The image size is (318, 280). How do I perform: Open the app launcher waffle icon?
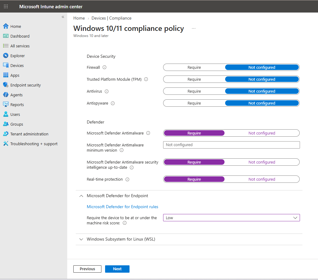coord(6,6)
